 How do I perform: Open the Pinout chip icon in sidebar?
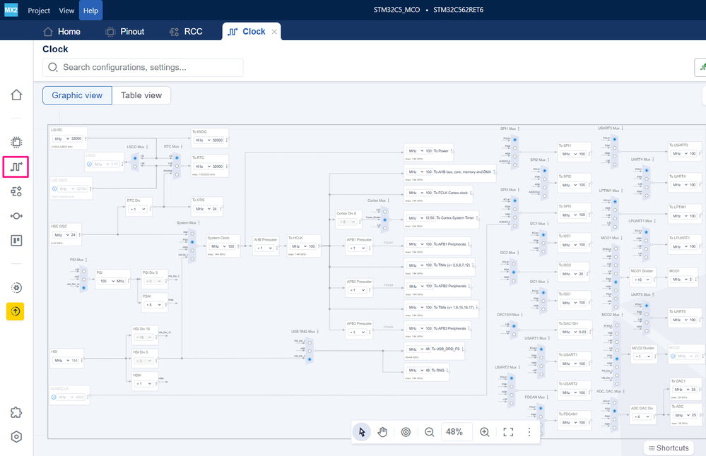pos(16,143)
